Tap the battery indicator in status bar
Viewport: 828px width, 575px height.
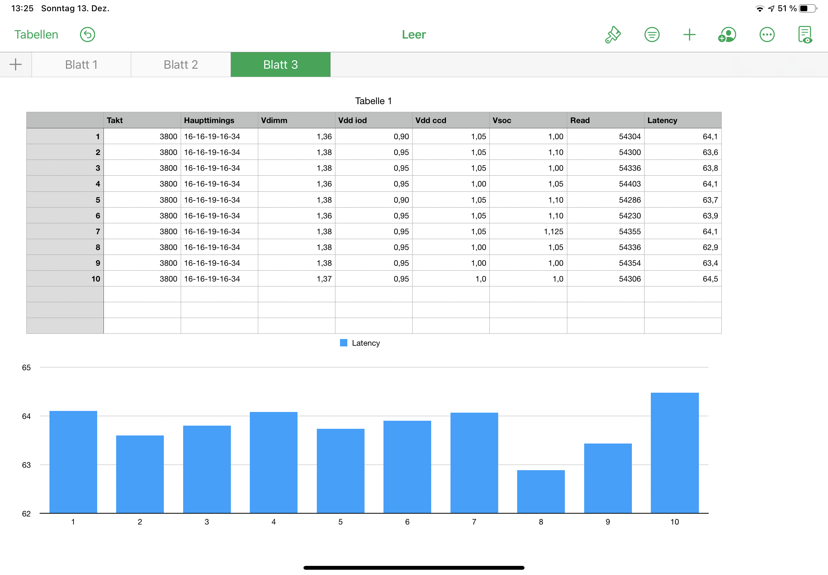tap(807, 8)
